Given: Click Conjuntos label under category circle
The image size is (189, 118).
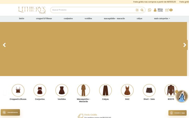Looking at the screenshot, I should [x=40, y=99].
